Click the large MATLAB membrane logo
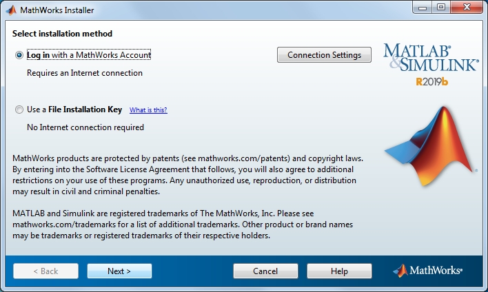This screenshot has width=488, height=292. 431,146
